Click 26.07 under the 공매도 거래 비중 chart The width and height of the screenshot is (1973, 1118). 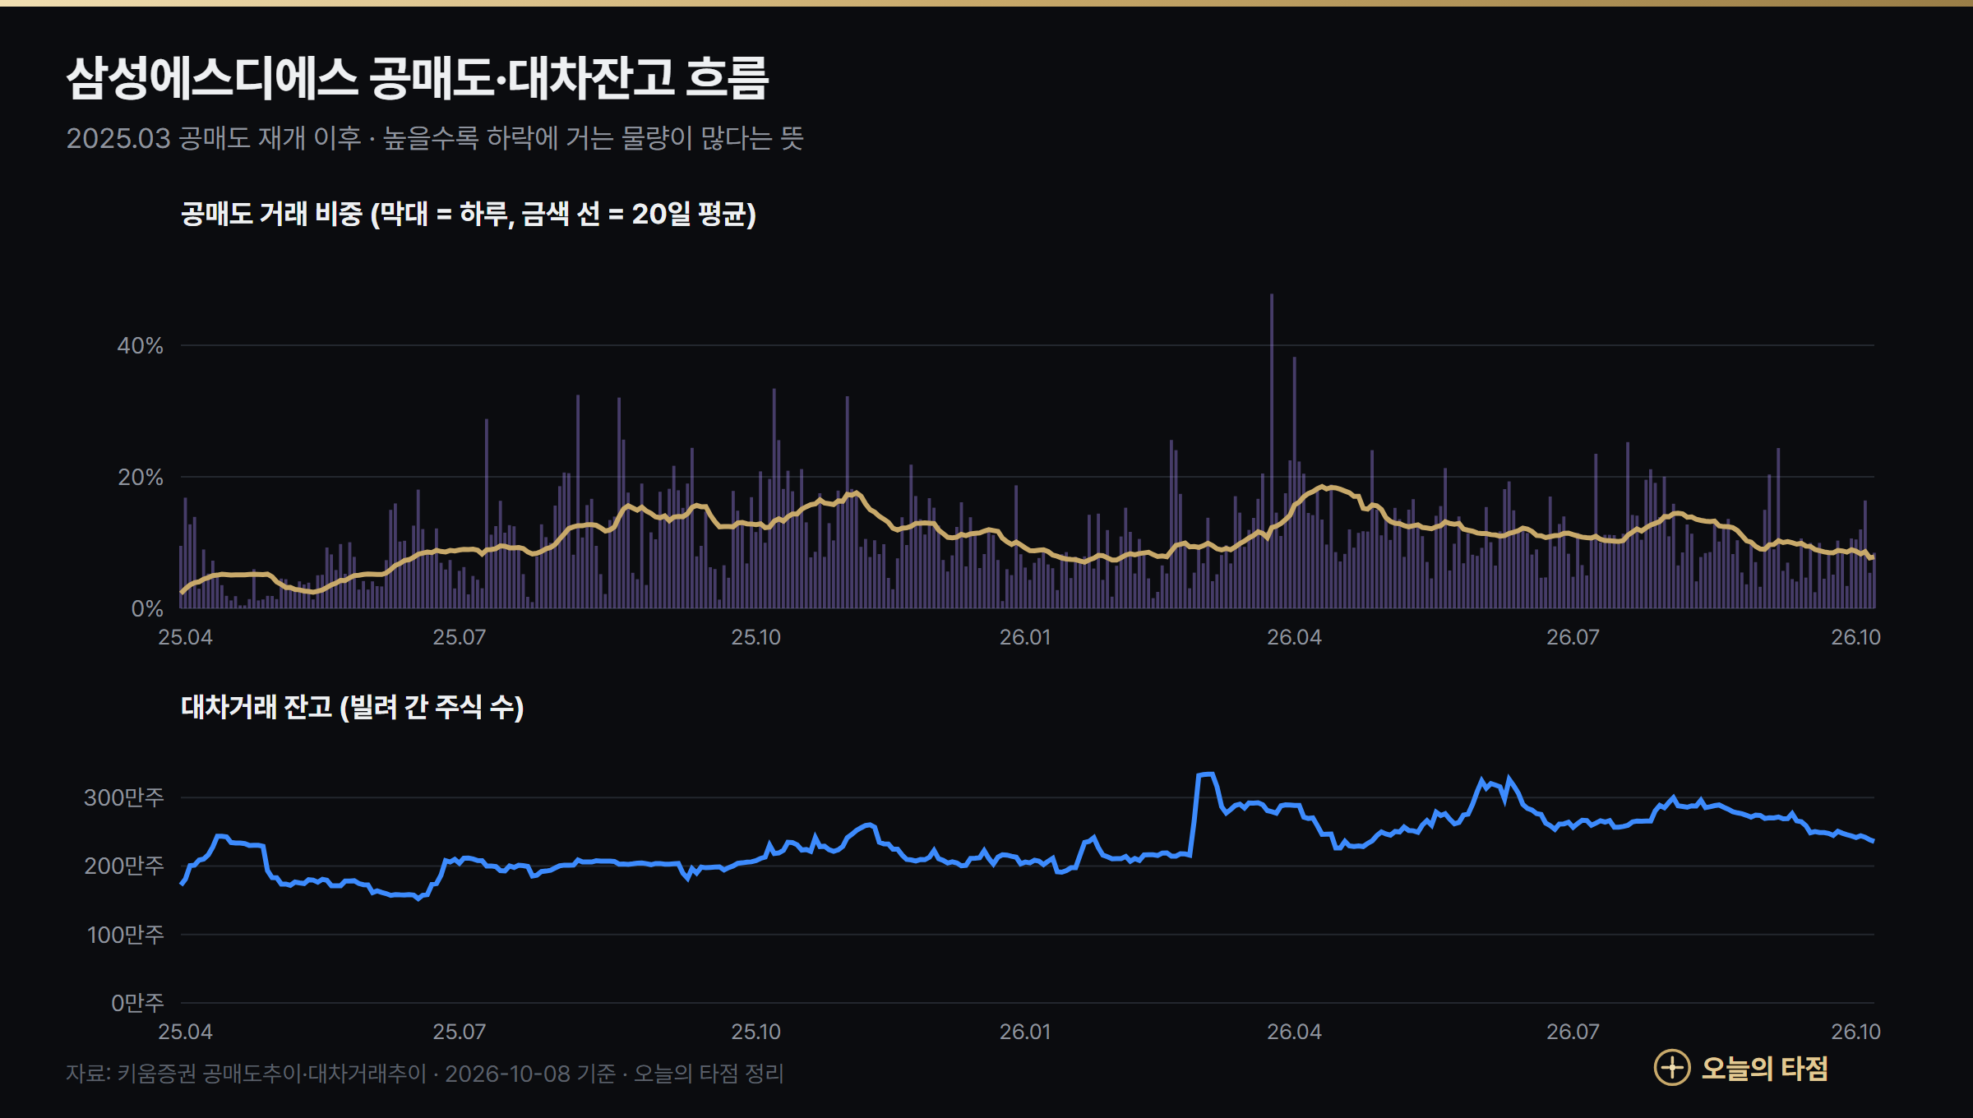[1573, 637]
